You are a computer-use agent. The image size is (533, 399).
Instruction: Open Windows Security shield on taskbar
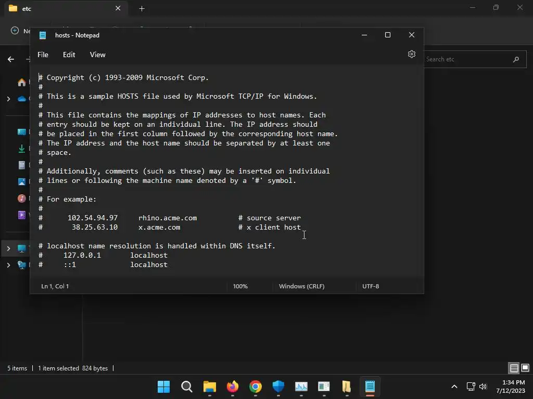(x=278, y=387)
